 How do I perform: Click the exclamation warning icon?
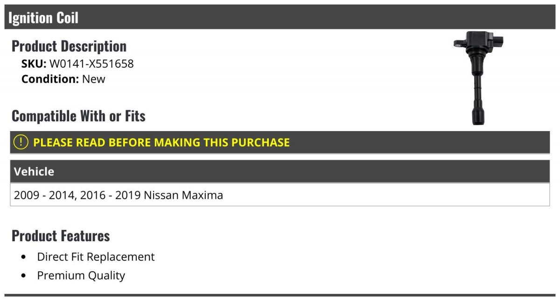point(21,142)
